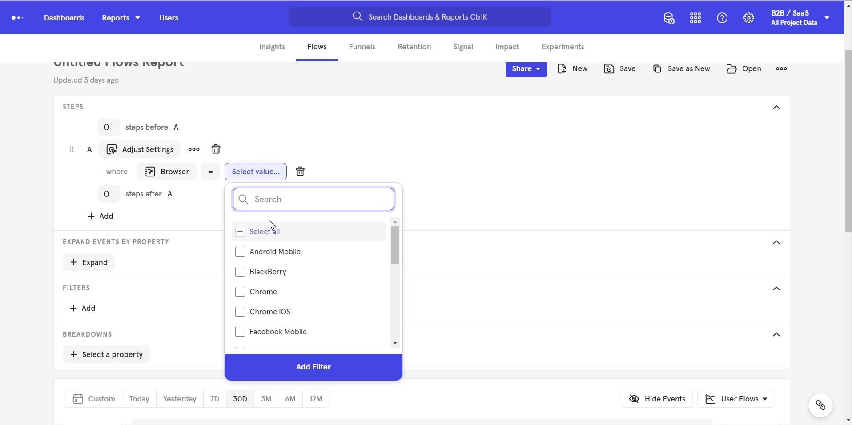The image size is (852, 425).
Task: Switch to the Retention tab
Action: [414, 47]
